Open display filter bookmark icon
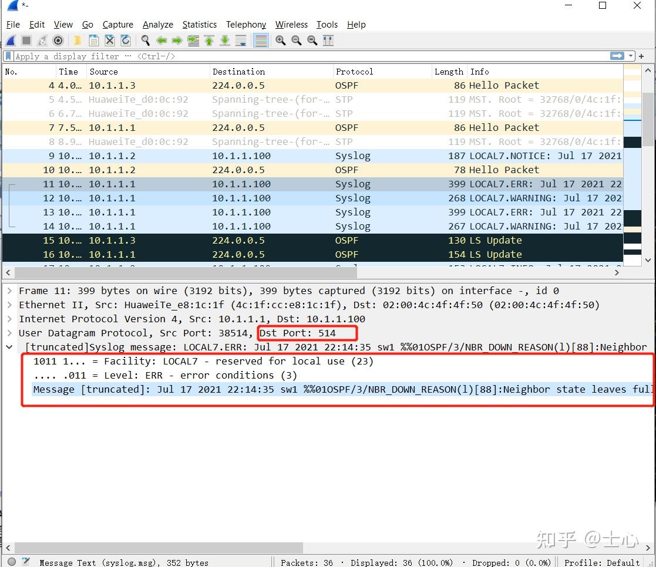Screen dimensions: 656x567 tap(8, 56)
